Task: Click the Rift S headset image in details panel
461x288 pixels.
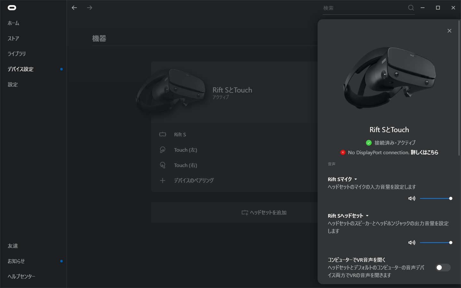Action: 389,78
